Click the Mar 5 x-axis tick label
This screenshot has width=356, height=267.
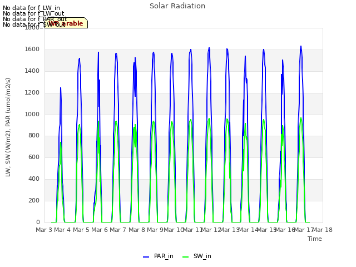[x=81, y=230]
